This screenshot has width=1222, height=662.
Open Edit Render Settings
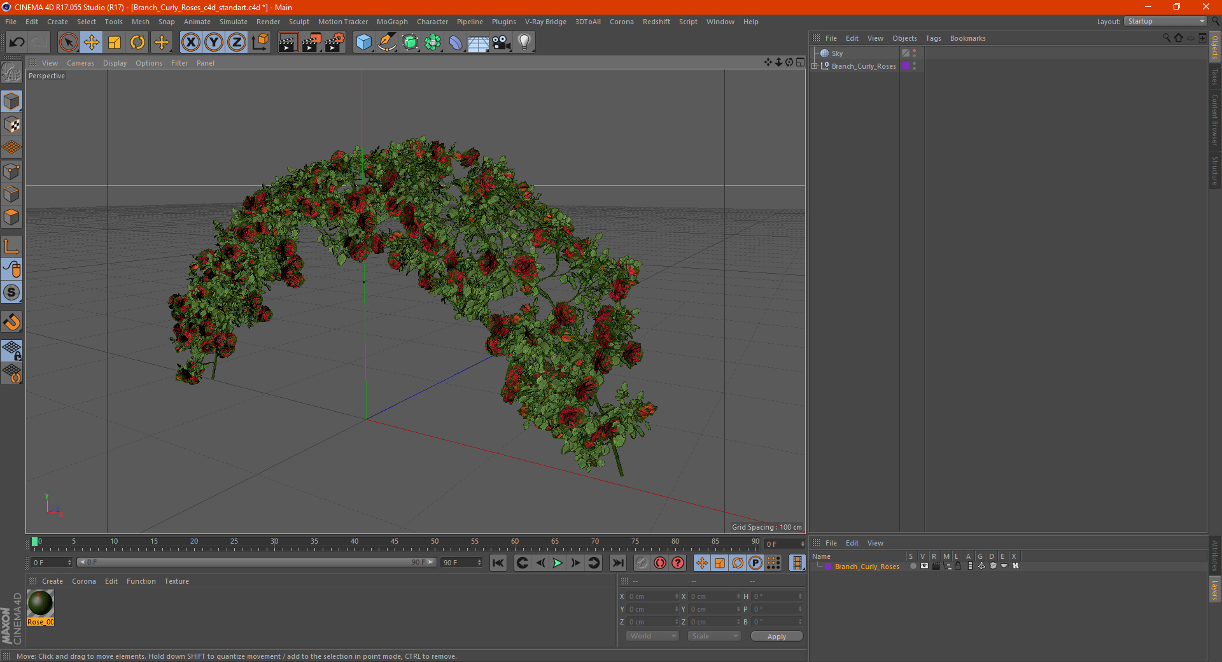[335, 43]
